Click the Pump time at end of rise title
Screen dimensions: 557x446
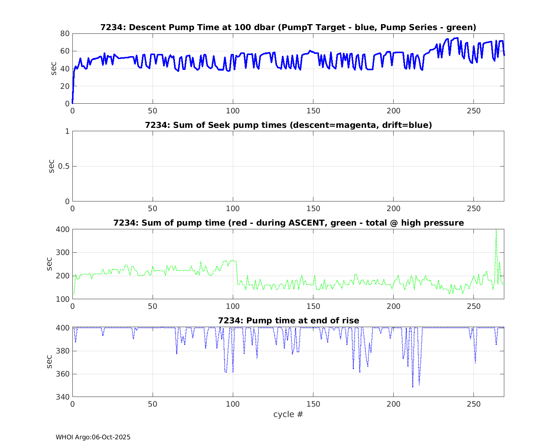pyautogui.click(x=288, y=320)
